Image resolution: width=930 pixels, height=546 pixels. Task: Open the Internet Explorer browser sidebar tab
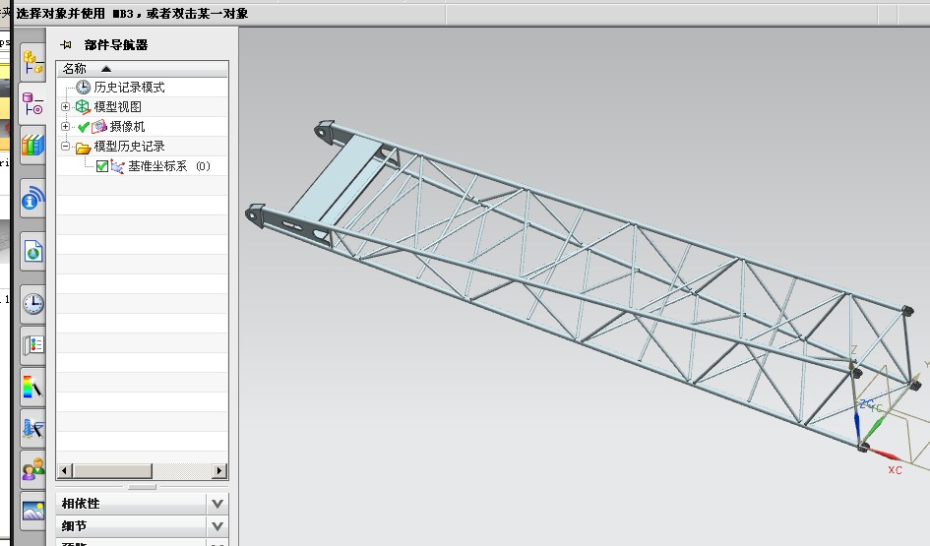32,252
